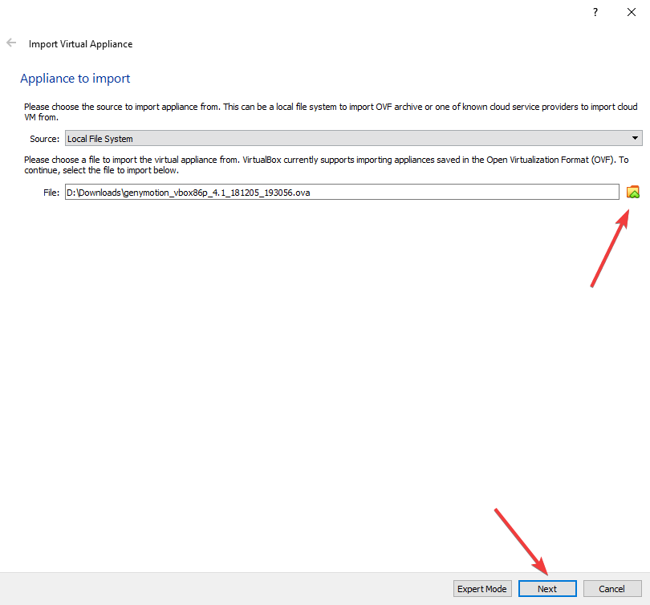The width and height of the screenshot is (650, 605).
Task: Switch to Expert Mode
Action: pyautogui.click(x=482, y=588)
